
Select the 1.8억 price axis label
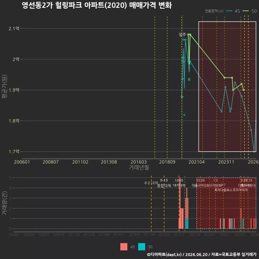[14, 121]
